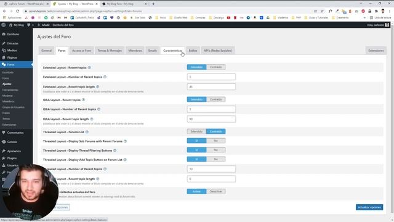This screenshot has width=394, height=222.
Task: Open the Miembros settings tab
Action: coord(135,51)
